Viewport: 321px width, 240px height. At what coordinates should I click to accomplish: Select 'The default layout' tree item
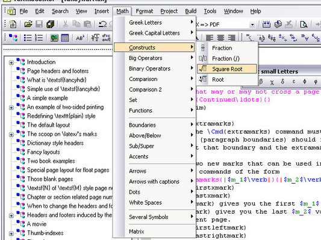pyautogui.click(x=49, y=125)
